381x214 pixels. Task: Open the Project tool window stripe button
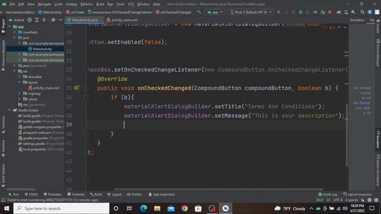3,26
